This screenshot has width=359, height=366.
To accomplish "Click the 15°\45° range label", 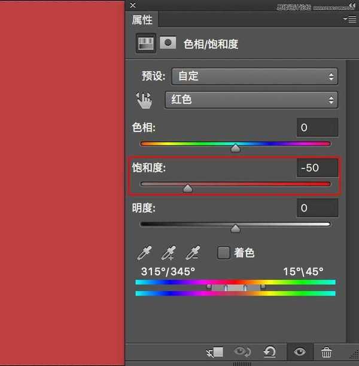I will pos(303,272).
